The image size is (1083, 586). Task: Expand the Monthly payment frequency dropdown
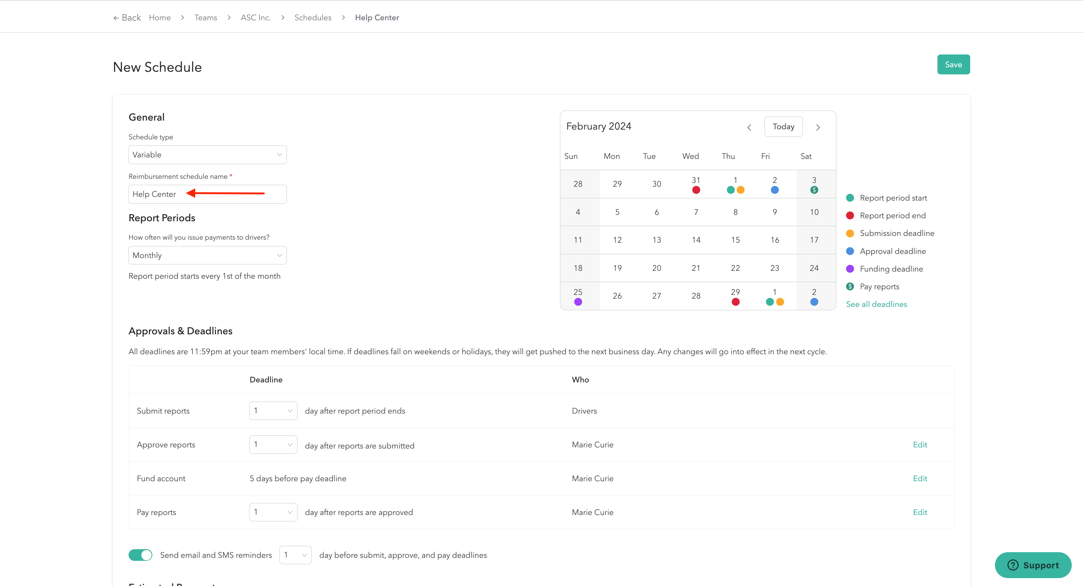(207, 255)
